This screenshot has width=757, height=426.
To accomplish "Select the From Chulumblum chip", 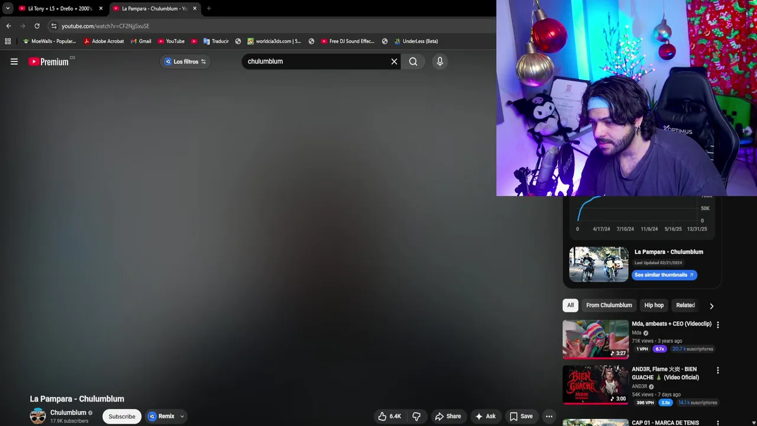I will tap(609, 305).
